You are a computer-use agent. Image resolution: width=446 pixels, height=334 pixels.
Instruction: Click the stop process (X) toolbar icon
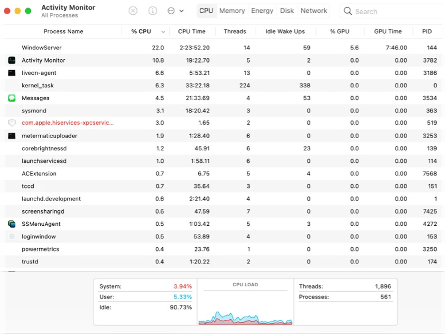133,10
